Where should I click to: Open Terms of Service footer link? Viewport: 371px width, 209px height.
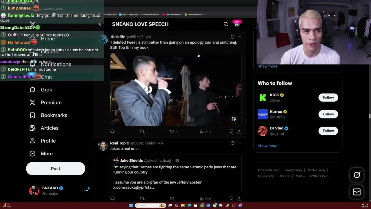[268, 170]
